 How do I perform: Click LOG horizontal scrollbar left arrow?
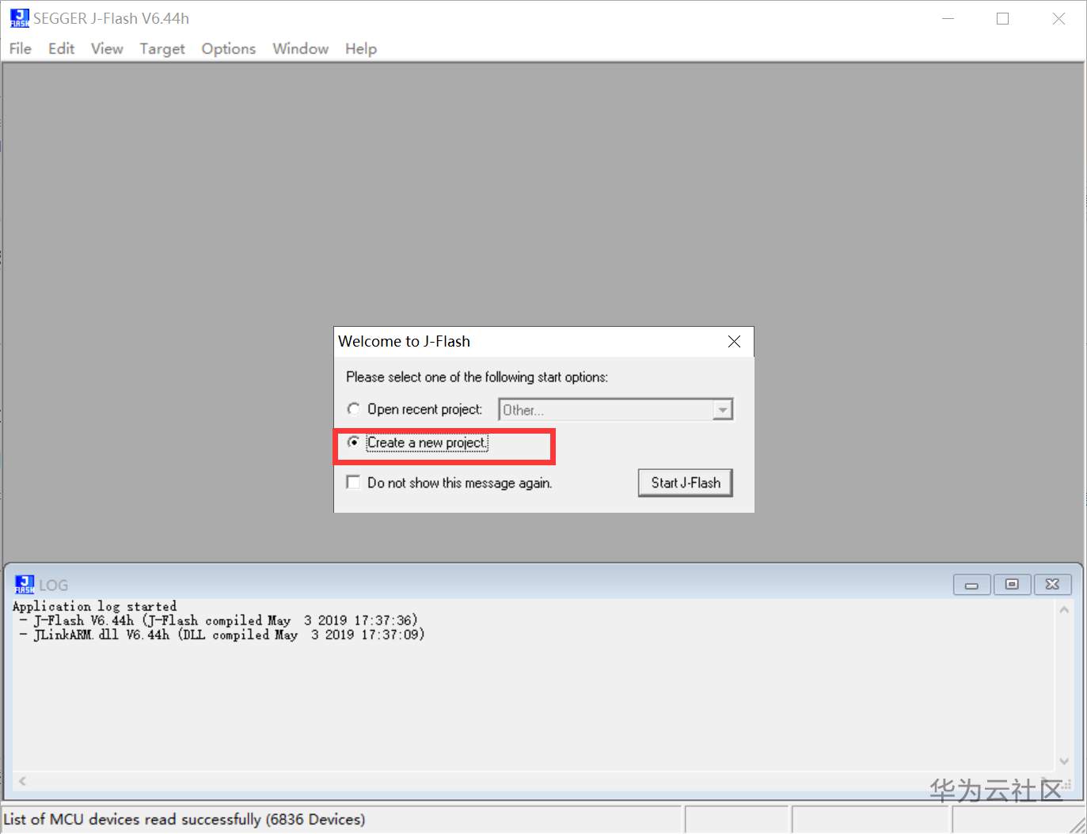[x=22, y=781]
